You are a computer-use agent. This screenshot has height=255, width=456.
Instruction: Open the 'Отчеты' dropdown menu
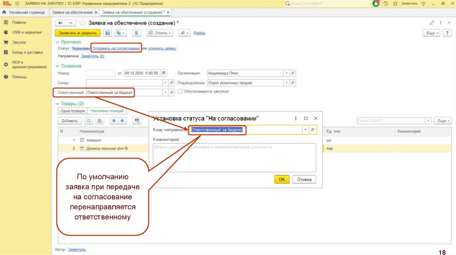160,33
